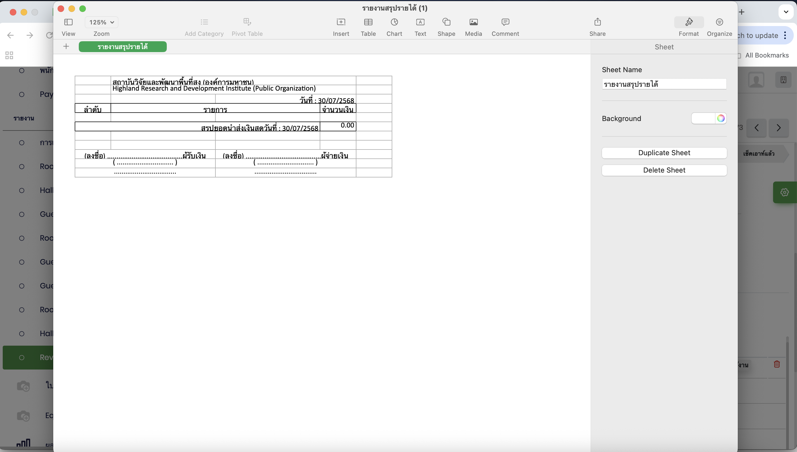Screen dimensions: 797x452
Task: Open the Media menu
Action: [x=473, y=22]
